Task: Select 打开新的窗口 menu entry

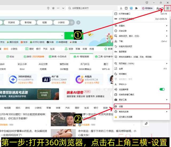Action: [141, 14]
